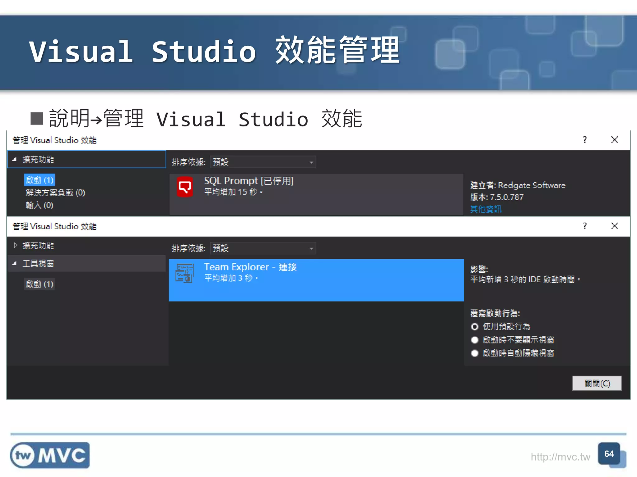
Task: Select 啟動 (1) under 擴充功能
Action: click(x=40, y=180)
